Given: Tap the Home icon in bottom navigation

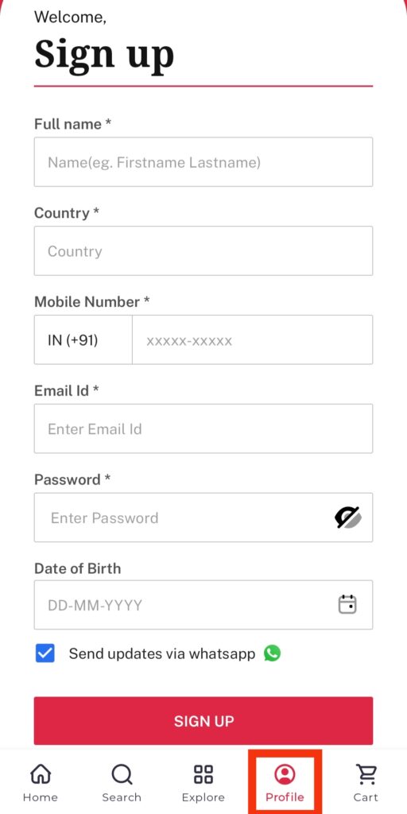Looking at the screenshot, I should (x=41, y=774).
